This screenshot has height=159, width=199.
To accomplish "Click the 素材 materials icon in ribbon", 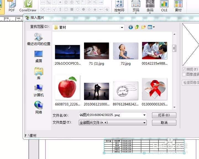I will (x=178, y=6).
